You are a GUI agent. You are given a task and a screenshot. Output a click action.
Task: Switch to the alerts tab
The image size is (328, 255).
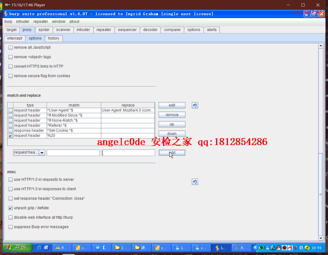[x=212, y=30]
